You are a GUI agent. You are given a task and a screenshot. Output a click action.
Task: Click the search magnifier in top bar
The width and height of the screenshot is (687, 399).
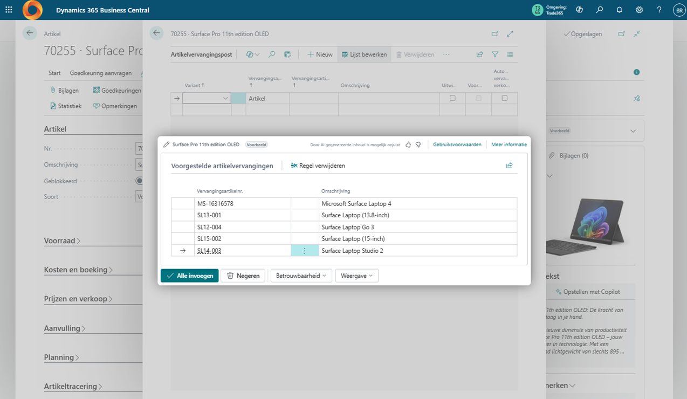tap(599, 10)
